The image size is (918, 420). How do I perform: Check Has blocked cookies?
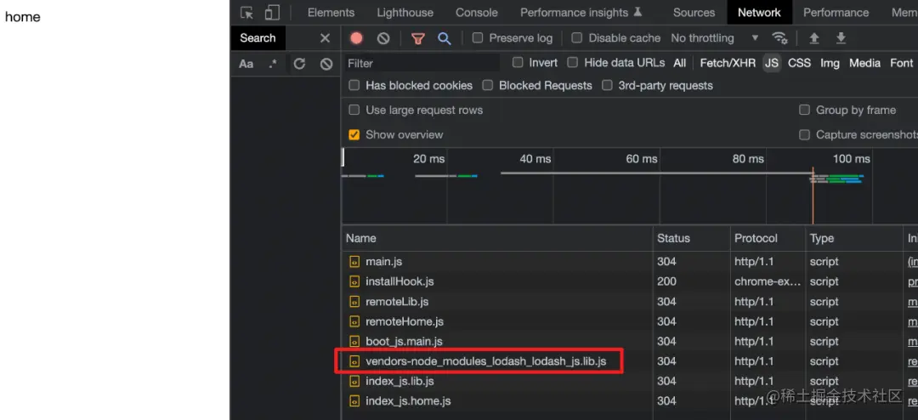tap(354, 86)
